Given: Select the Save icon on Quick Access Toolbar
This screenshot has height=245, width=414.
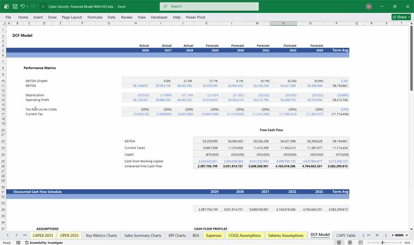Looking at the screenshot, I should pyautogui.click(x=15, y=6).
